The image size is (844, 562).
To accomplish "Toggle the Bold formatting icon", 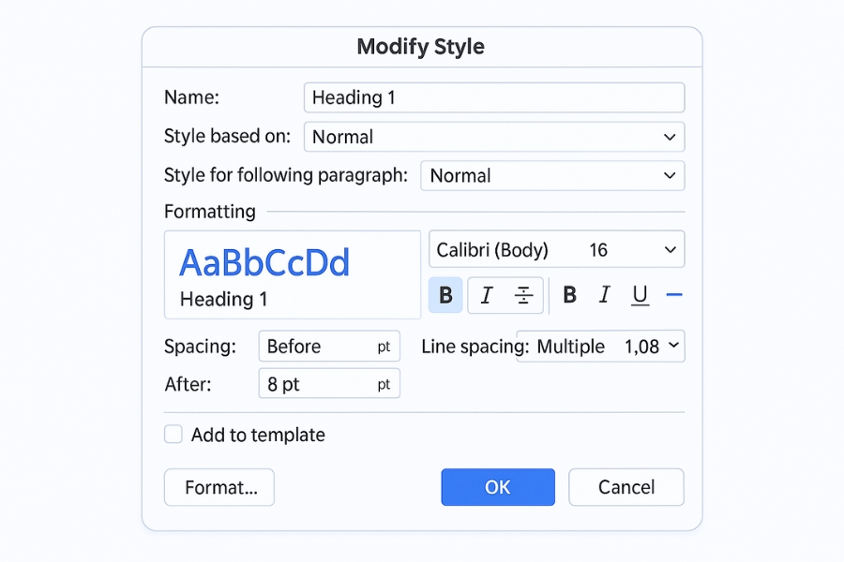I will click(445, 294).
